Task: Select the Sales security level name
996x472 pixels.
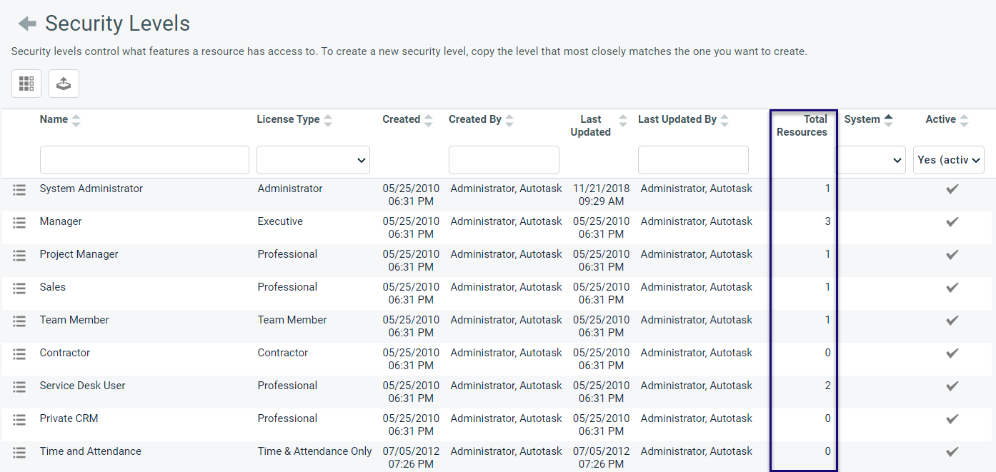Action: (x=52, y=287)
